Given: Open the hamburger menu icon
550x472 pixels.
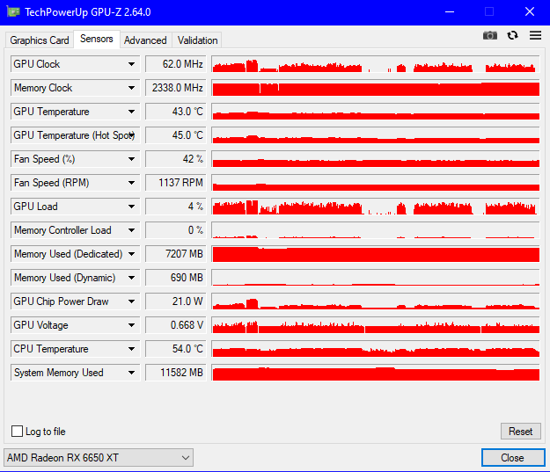Looking at the screenshot, I should coord(535,35).
